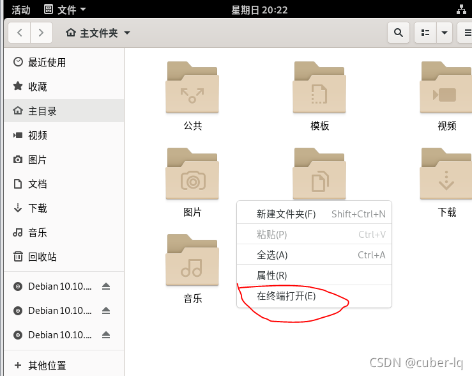The image size is (472, 376).
Task: Choose 在终端打开(E) from context menu
Action: pos(314,296)
